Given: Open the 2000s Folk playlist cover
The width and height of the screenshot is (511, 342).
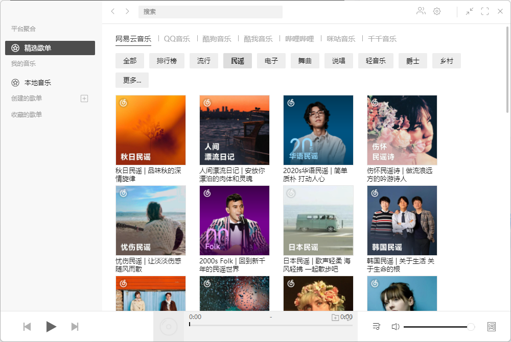Looking at the screenshot, I should tap(235, 221).
